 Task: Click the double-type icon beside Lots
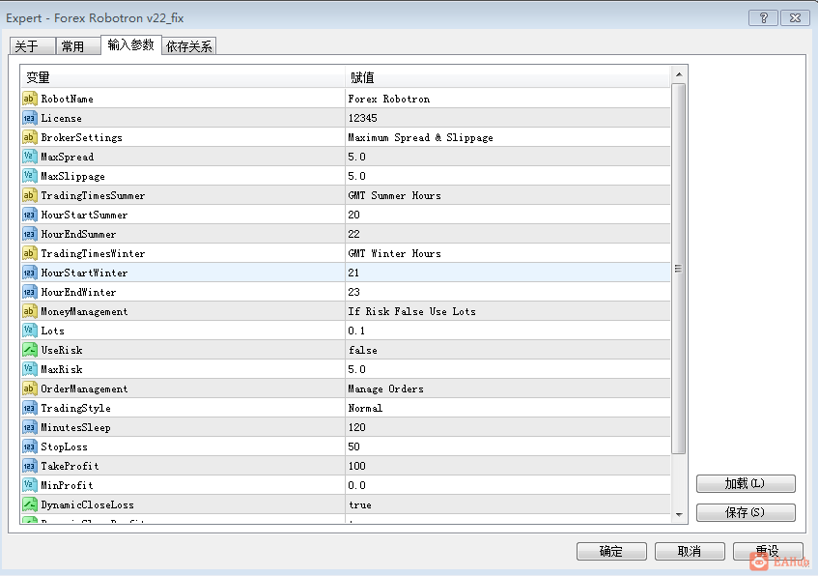click(x=30, y=331)
